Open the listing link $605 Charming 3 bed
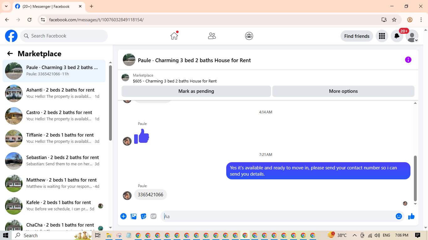 [x=175, y=81]
